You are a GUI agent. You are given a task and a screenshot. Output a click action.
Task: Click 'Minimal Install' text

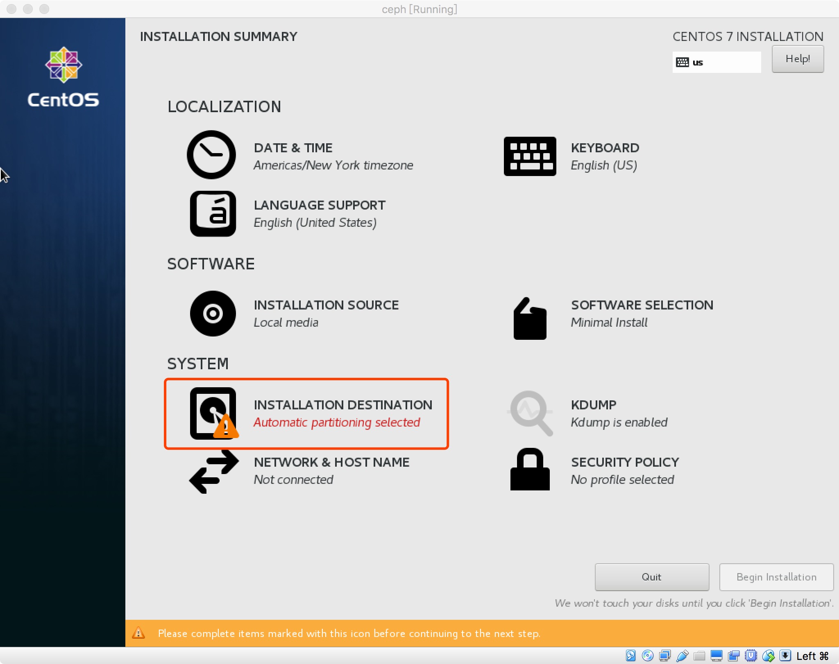point(609,322)
